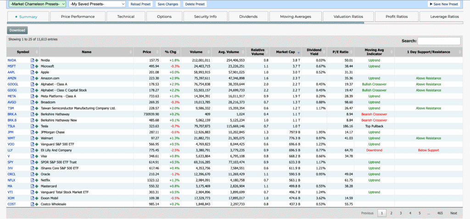The image size is (470, 219).
Task: Open the Moving Averages tab
Action: [x=296, y=17]
